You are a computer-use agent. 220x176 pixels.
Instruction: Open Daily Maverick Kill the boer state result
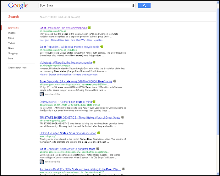click(66, 102)
